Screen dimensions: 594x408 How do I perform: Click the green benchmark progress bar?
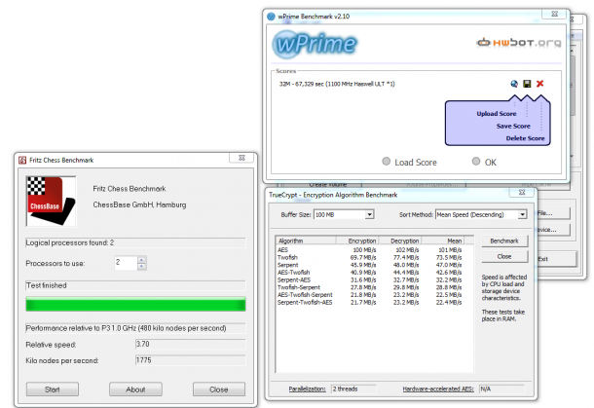pos(135,305)
